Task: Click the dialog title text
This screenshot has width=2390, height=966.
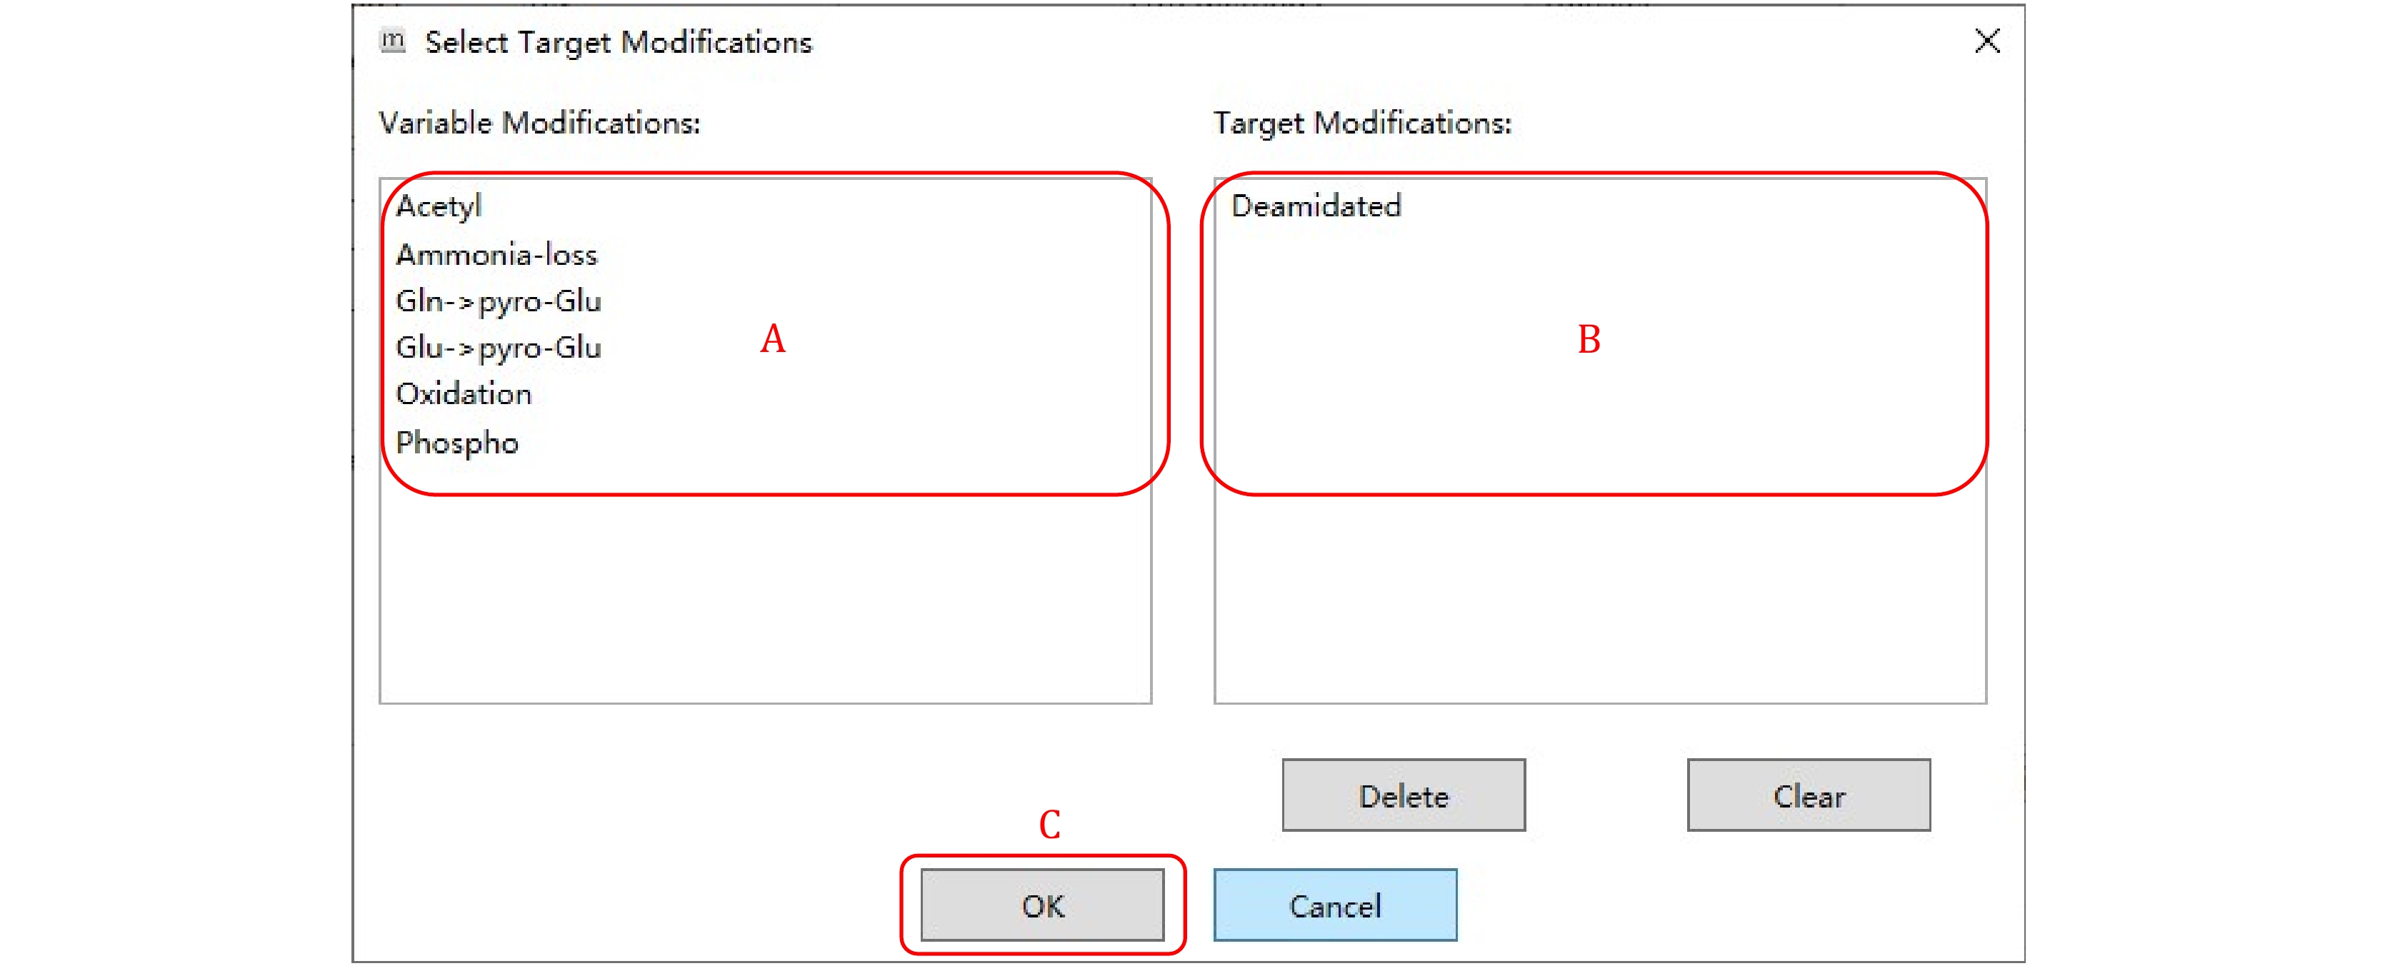Action: [618, 43]
